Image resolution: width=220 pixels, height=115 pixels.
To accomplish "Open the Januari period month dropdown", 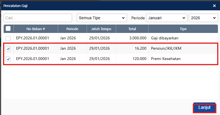I will point(166,18).
